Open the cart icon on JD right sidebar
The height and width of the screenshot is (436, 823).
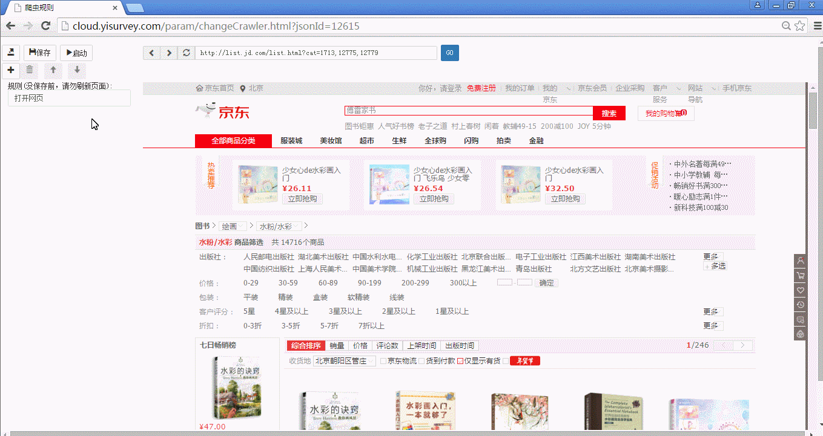[x=800, y=276]
